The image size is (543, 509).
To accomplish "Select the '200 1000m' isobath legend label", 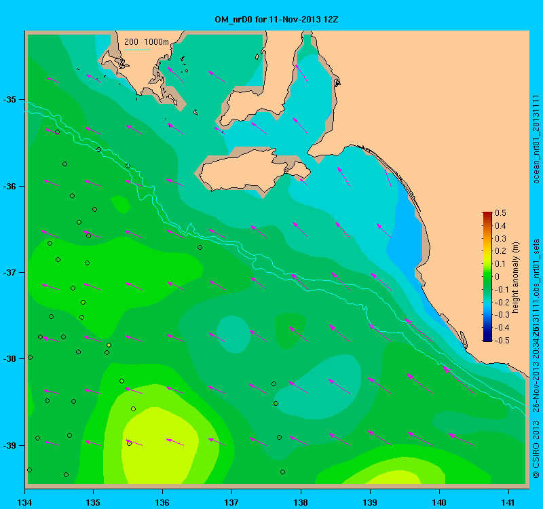I will click(147, 42).
